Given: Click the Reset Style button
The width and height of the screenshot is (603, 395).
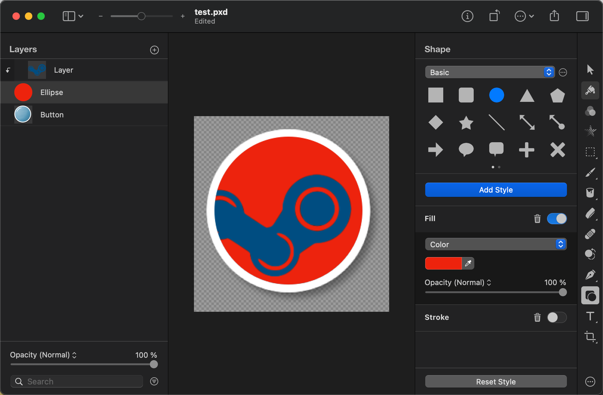Looking at the screenshot, I should pyautogui.click(x=496, y=382).
